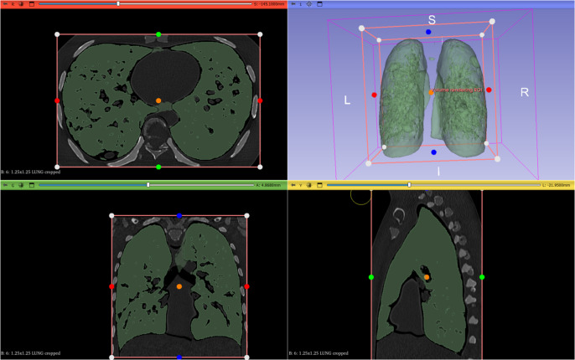The image size is (575, 360).
Task: Click the top-left white corner handle in coronal view
Action: click(x=111, y=216)
